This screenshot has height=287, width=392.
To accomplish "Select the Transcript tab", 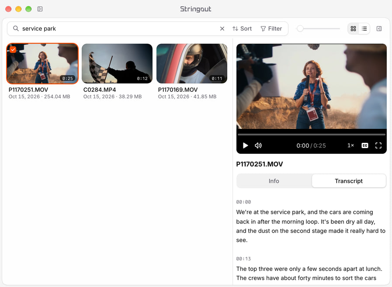I will tap(348, 181).
